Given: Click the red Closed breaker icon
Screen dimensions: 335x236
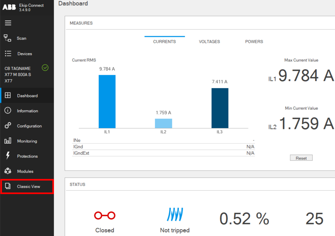Looking at the screenshot, I should [105, 216].
